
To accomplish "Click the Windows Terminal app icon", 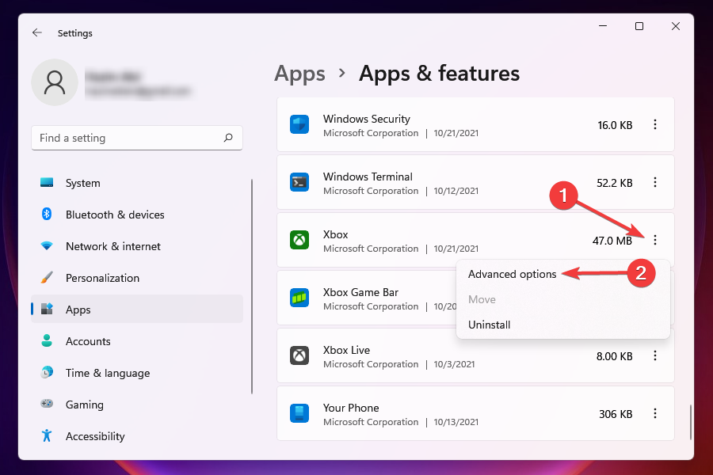I will tap(299, 182).
